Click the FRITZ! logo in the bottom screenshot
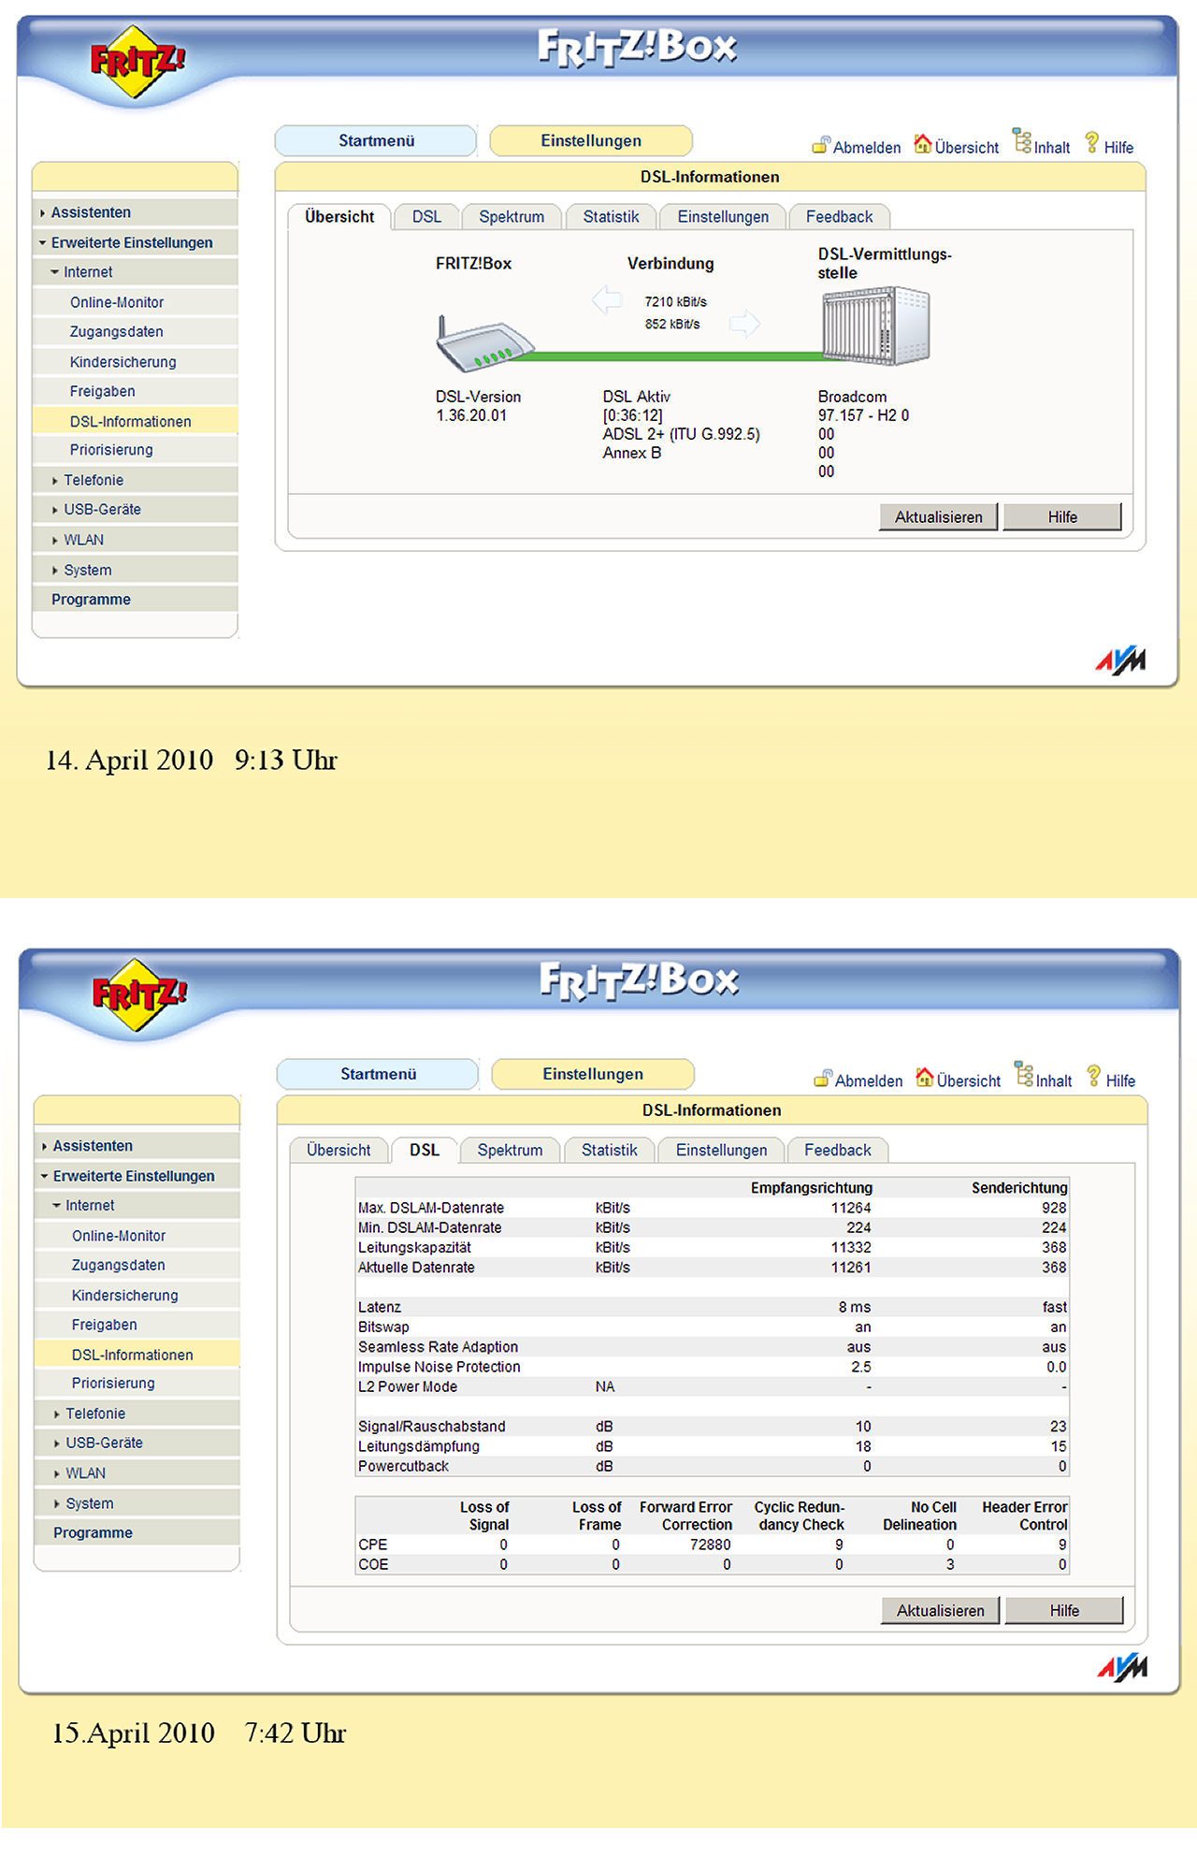Screen dimensions: 1197x1871 point(139,995)
